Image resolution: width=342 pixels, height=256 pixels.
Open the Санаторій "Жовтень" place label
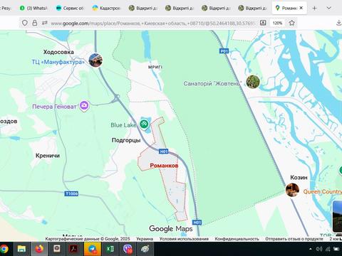(212, 83)
